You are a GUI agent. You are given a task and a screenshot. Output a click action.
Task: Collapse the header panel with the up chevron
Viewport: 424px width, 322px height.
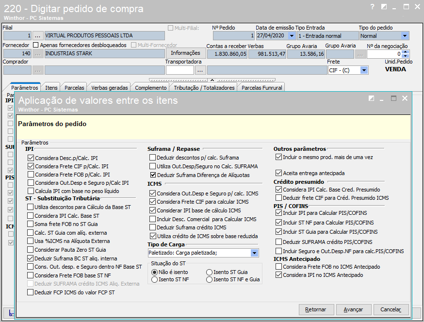pos(212,80)
